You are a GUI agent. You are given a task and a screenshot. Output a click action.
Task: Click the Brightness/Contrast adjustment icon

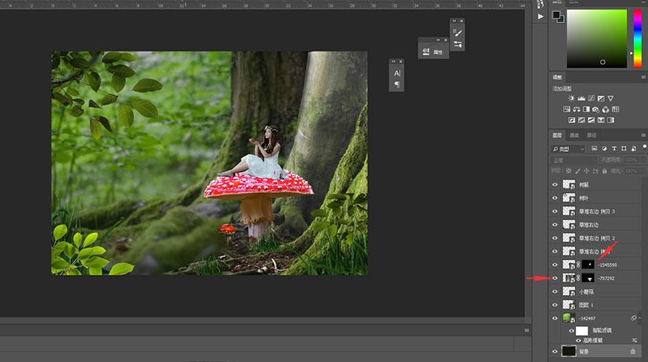pos(571,98)
